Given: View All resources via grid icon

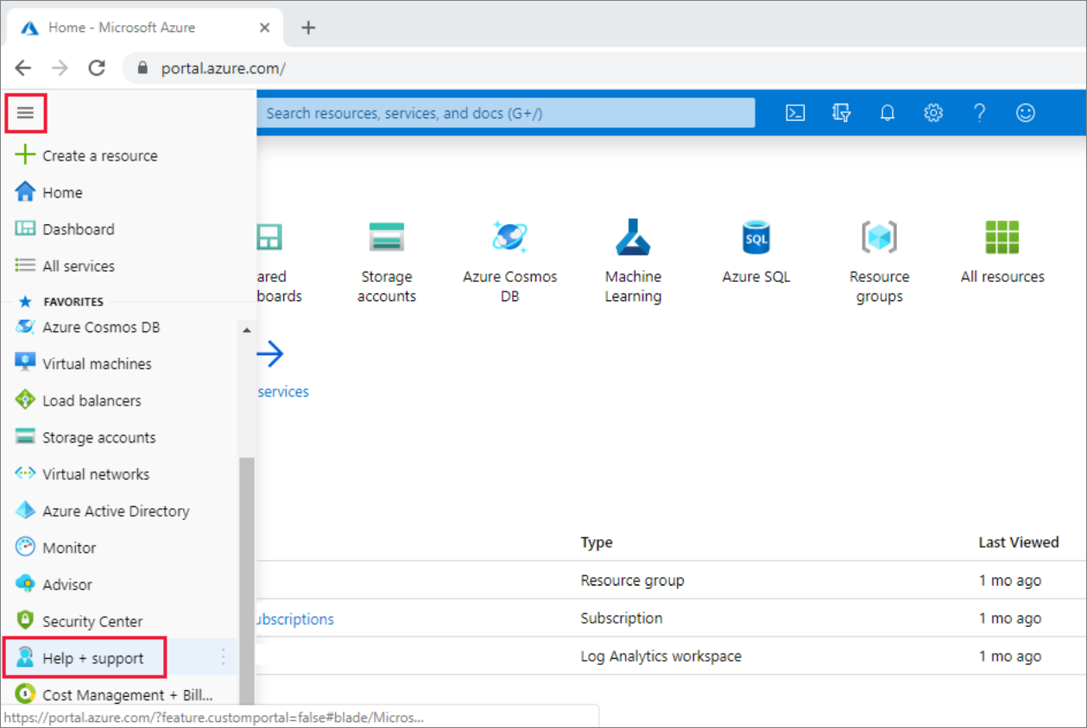Looking at the screenshot, I should (1002, 237).
